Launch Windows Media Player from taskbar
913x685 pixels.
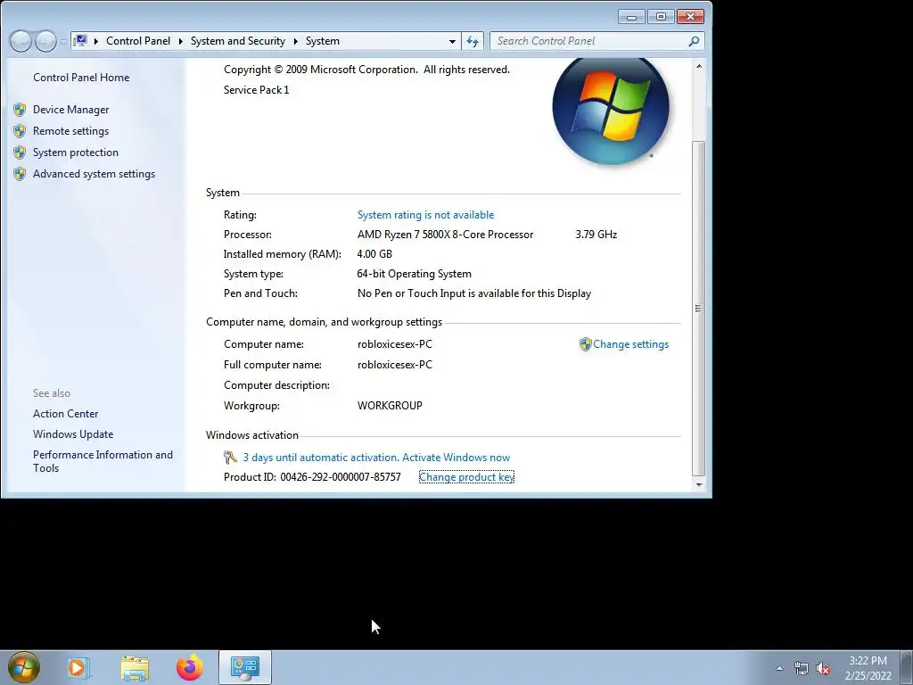(x=78, y=667)
